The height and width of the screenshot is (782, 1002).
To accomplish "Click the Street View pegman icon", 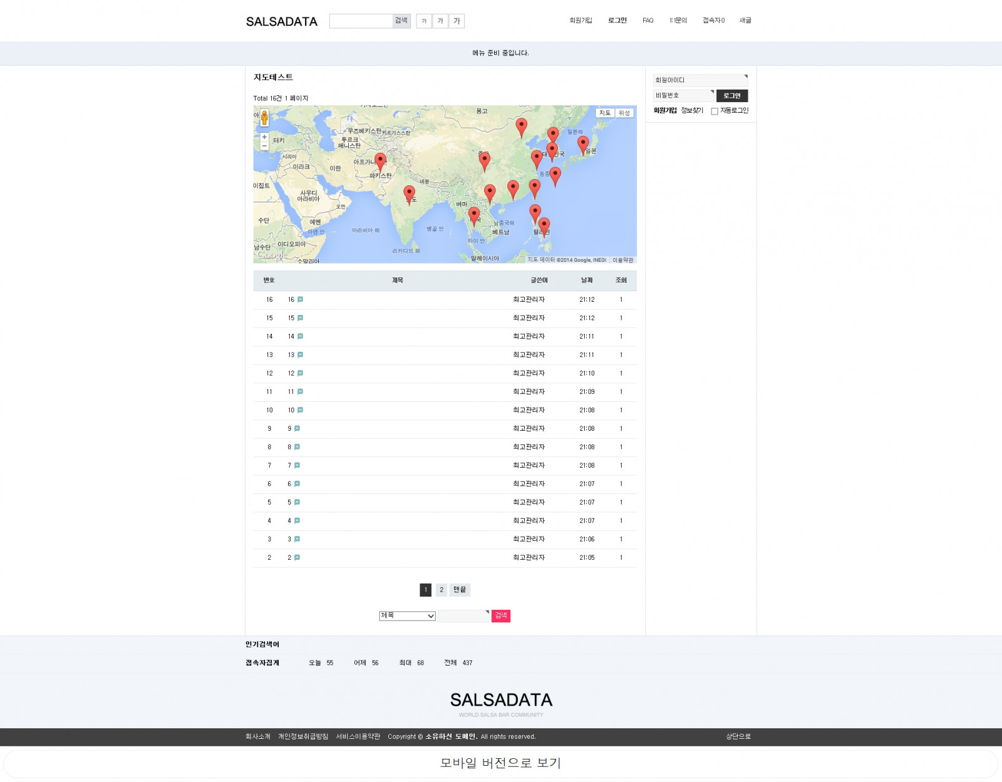I will click(x=264, y=118).
